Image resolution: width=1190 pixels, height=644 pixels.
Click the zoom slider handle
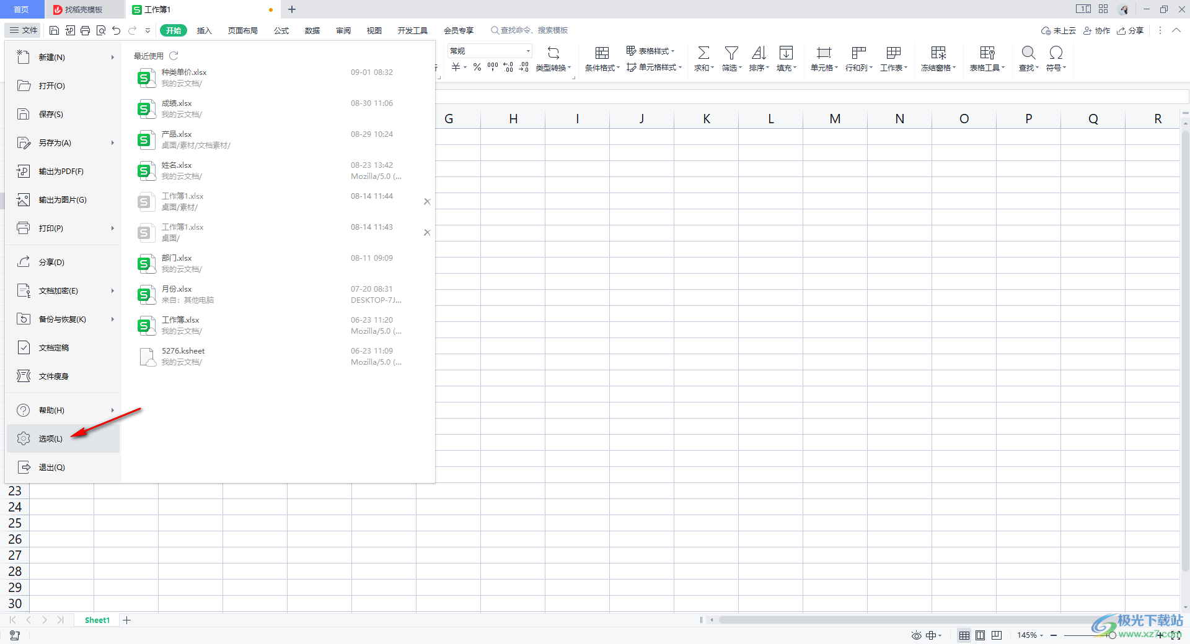tap(1113, 635)
